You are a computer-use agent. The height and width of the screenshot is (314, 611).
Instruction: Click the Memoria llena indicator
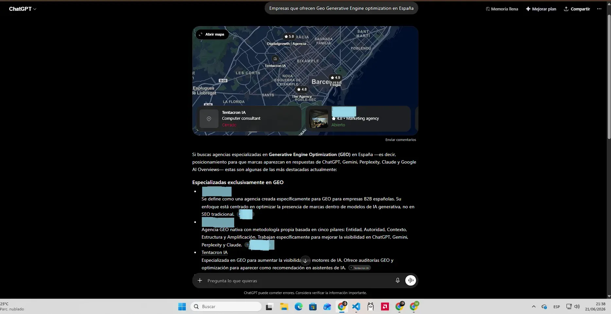502,9
